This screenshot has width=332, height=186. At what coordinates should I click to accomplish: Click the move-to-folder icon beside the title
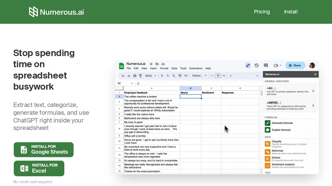tap(157, 64)
